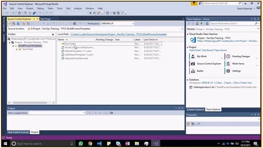Click the Show Folder View link
The image size is (263, 148).
coord(243,83)
